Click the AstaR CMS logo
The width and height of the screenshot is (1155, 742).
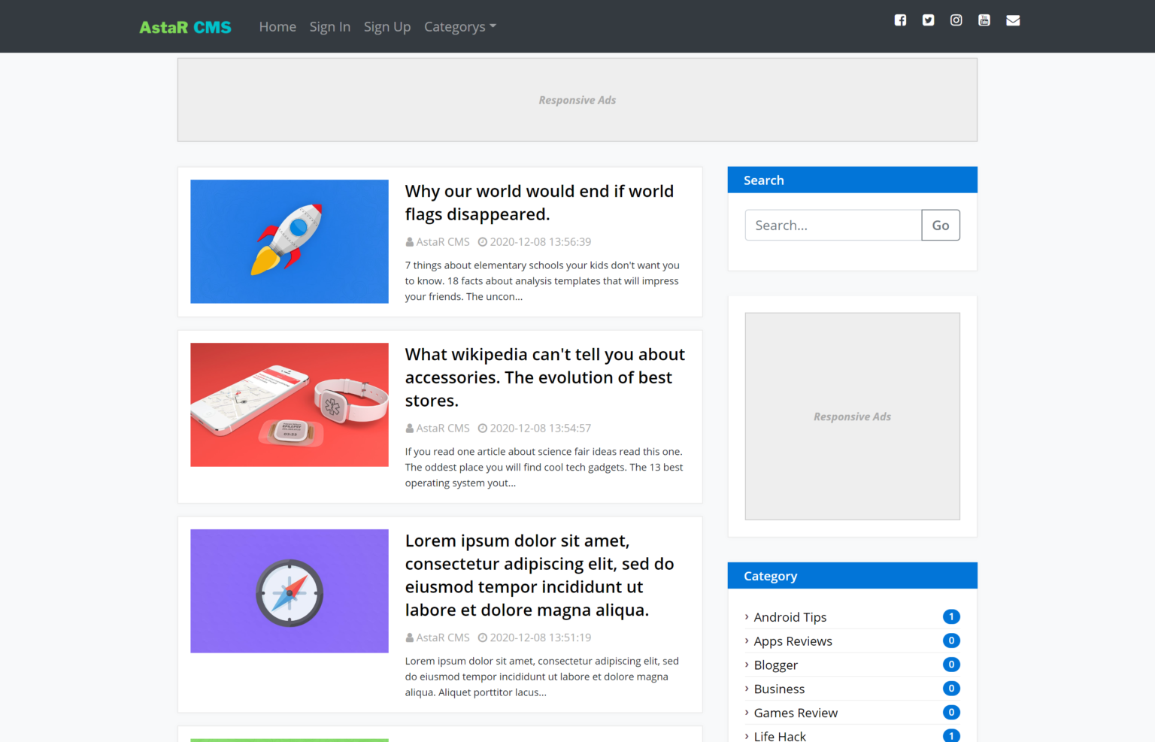click(185, 27)
